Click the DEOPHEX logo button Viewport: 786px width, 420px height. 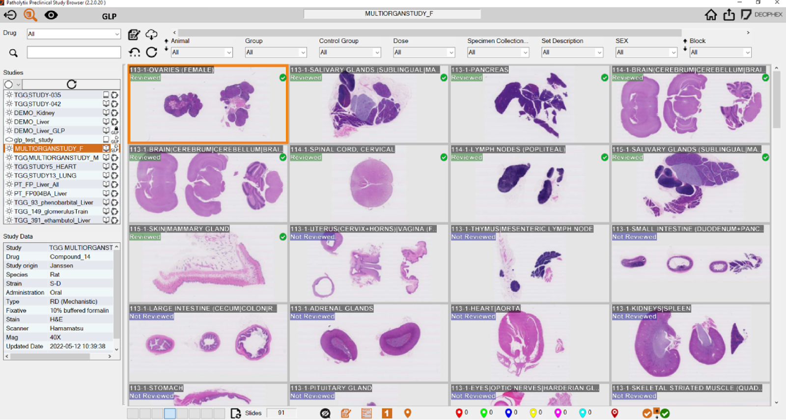762,15
